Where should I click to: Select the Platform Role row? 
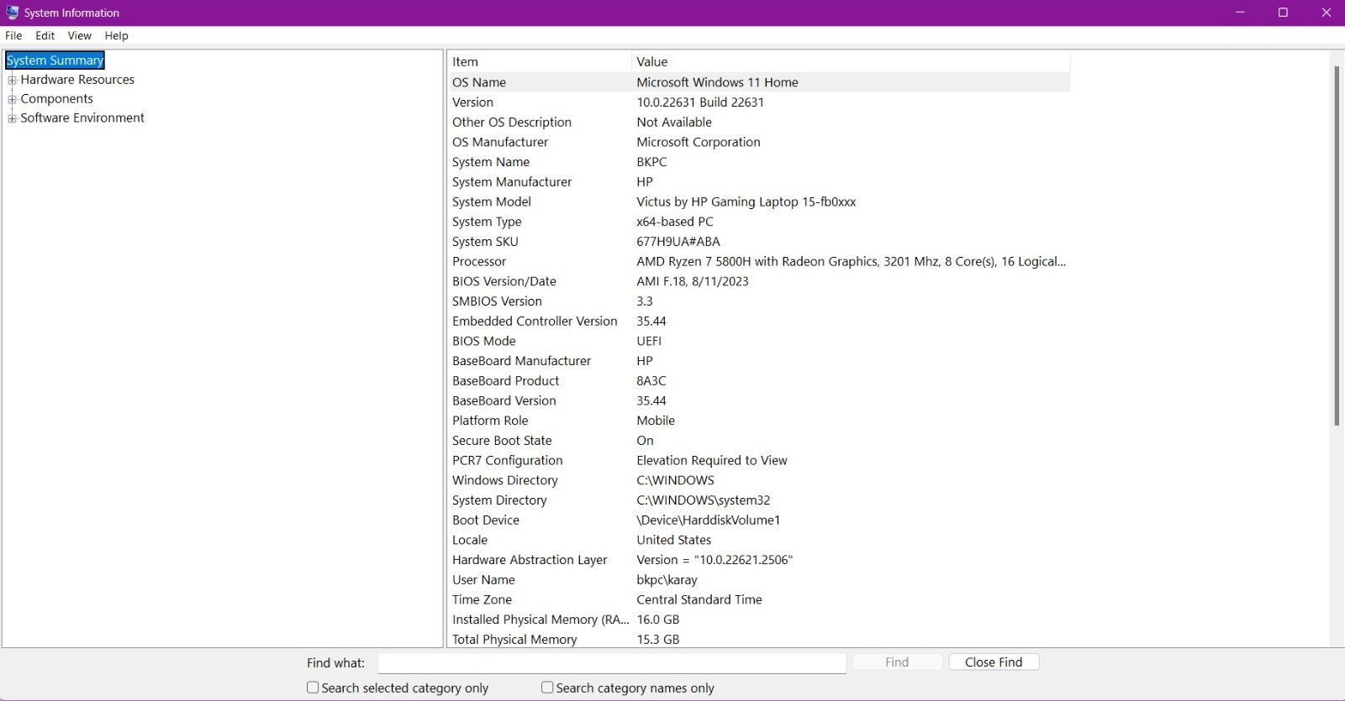[x=758, y=421]
